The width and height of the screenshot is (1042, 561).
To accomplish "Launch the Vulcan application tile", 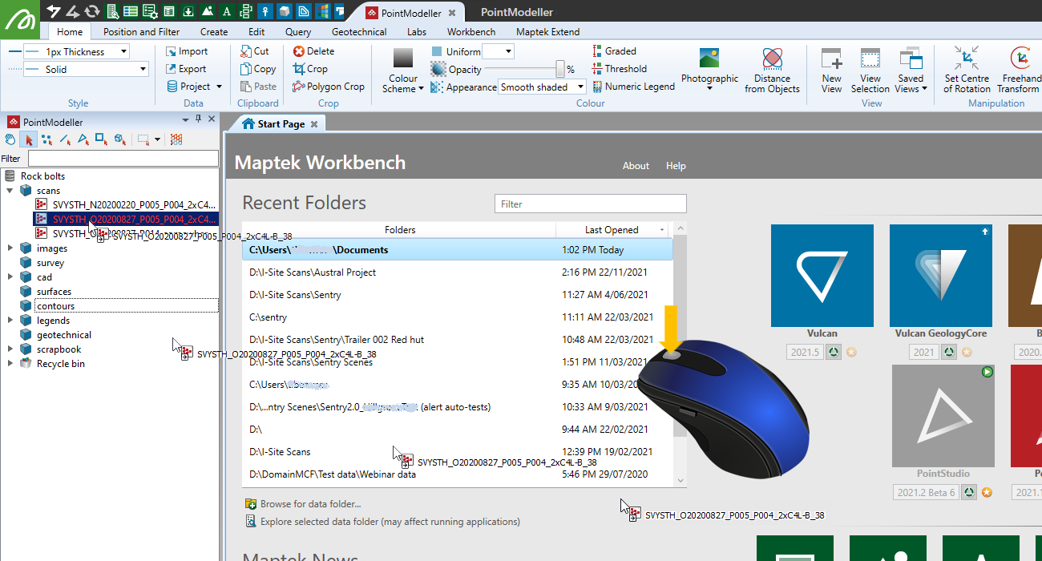I will [822, 276].
